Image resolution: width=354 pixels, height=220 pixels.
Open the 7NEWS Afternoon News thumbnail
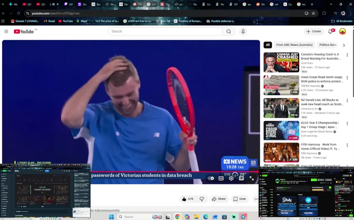pos(281,85)
